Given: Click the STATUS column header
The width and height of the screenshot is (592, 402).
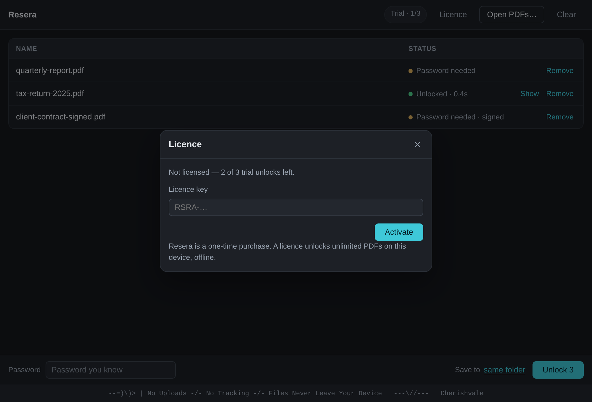Looking at the screenshot, I should 422,48.
